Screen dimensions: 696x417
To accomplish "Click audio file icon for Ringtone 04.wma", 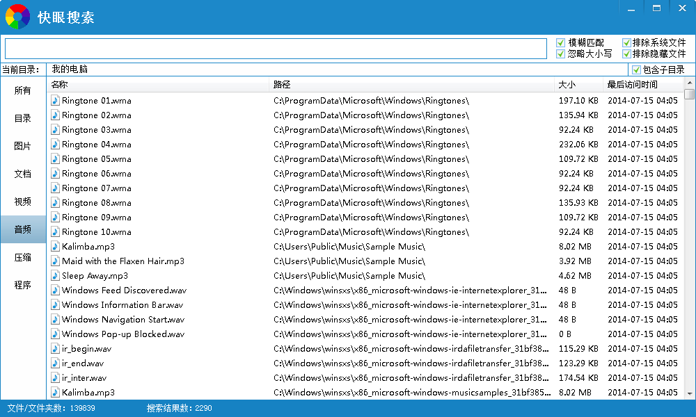I will (x=55, y=144).
